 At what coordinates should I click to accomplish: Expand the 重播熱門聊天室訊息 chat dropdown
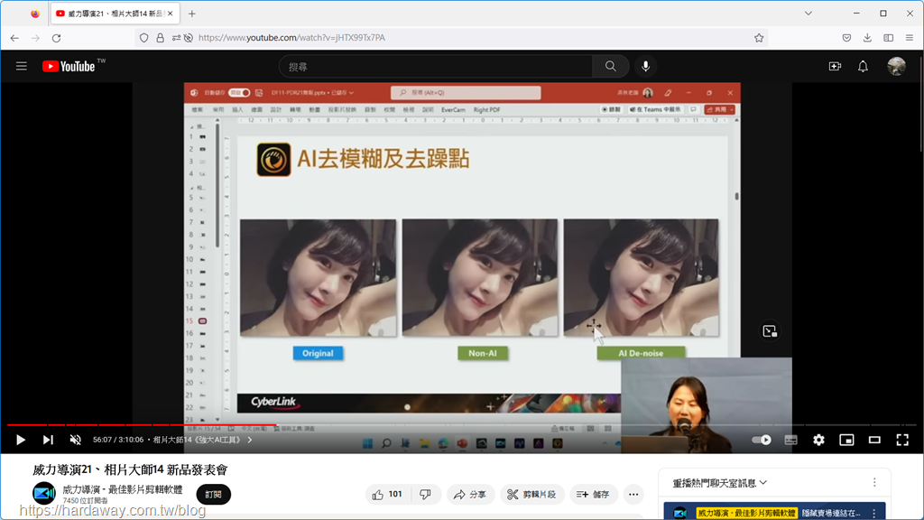click(719, 483)
